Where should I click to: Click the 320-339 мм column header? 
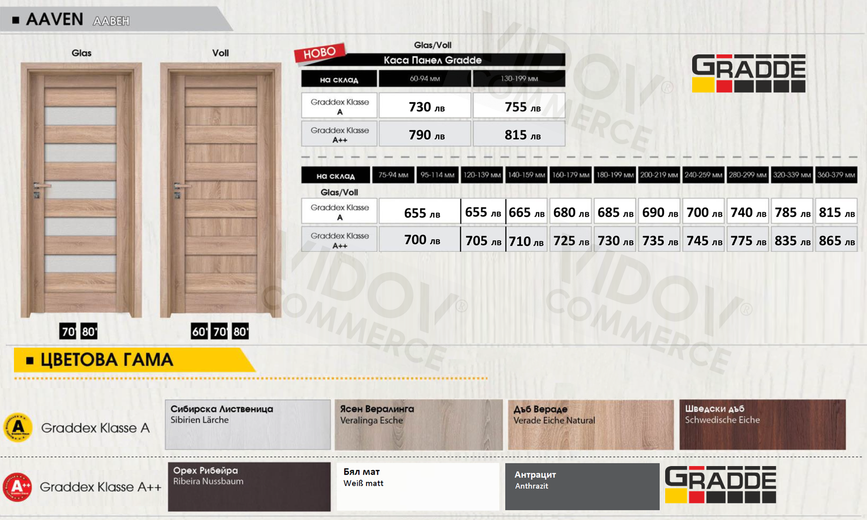click(x=792, y=175)
